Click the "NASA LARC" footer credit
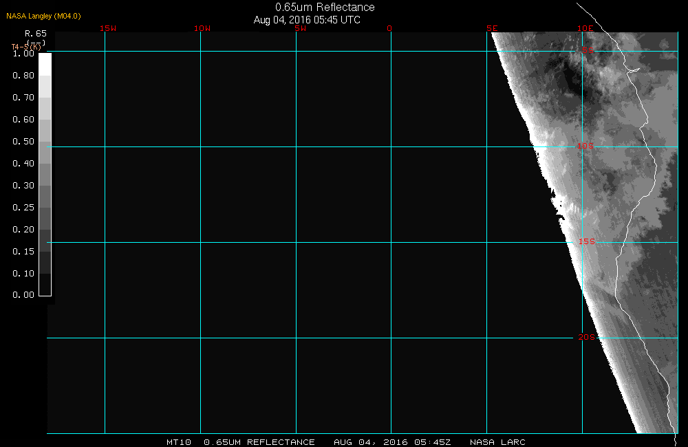This screenshot has width=688, height=447. pos(497,442)
